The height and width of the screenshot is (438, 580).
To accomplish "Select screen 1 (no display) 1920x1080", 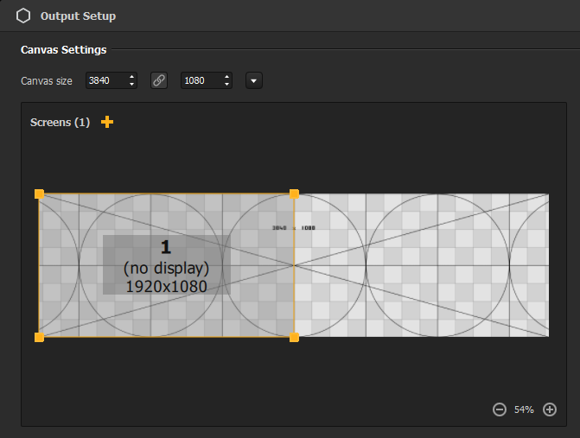I will pos(166,265).
